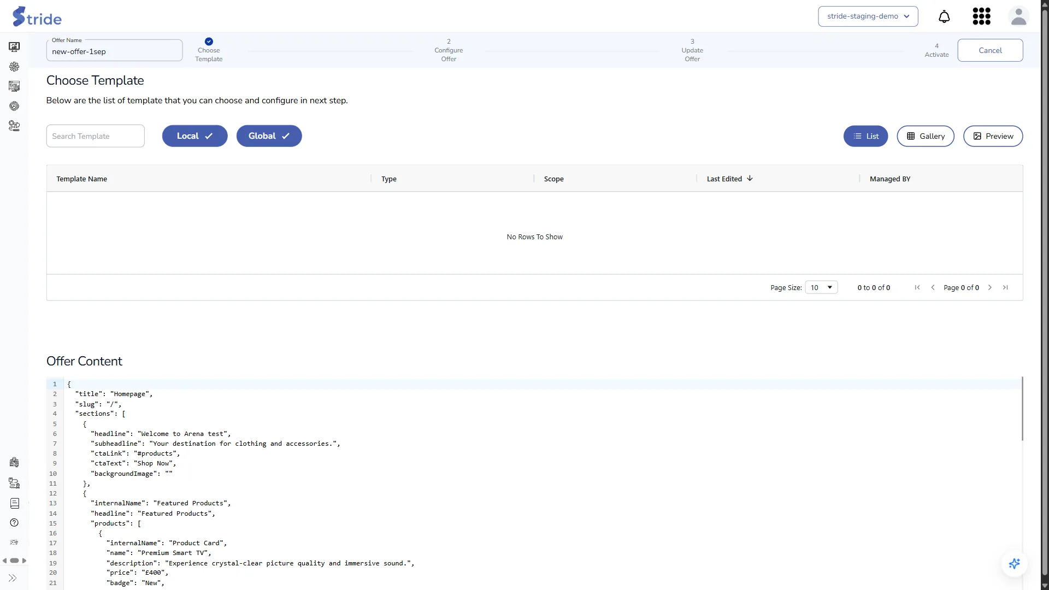
Task: Click "name": "Premium Smart TV" line
Action: tap(158, 553)
